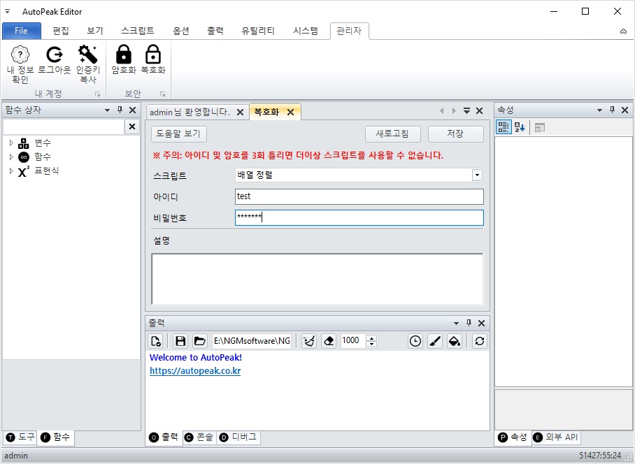Select the 콘솔 bottom tab
This screenshot has width=635, height=464.
click(199, 437)
